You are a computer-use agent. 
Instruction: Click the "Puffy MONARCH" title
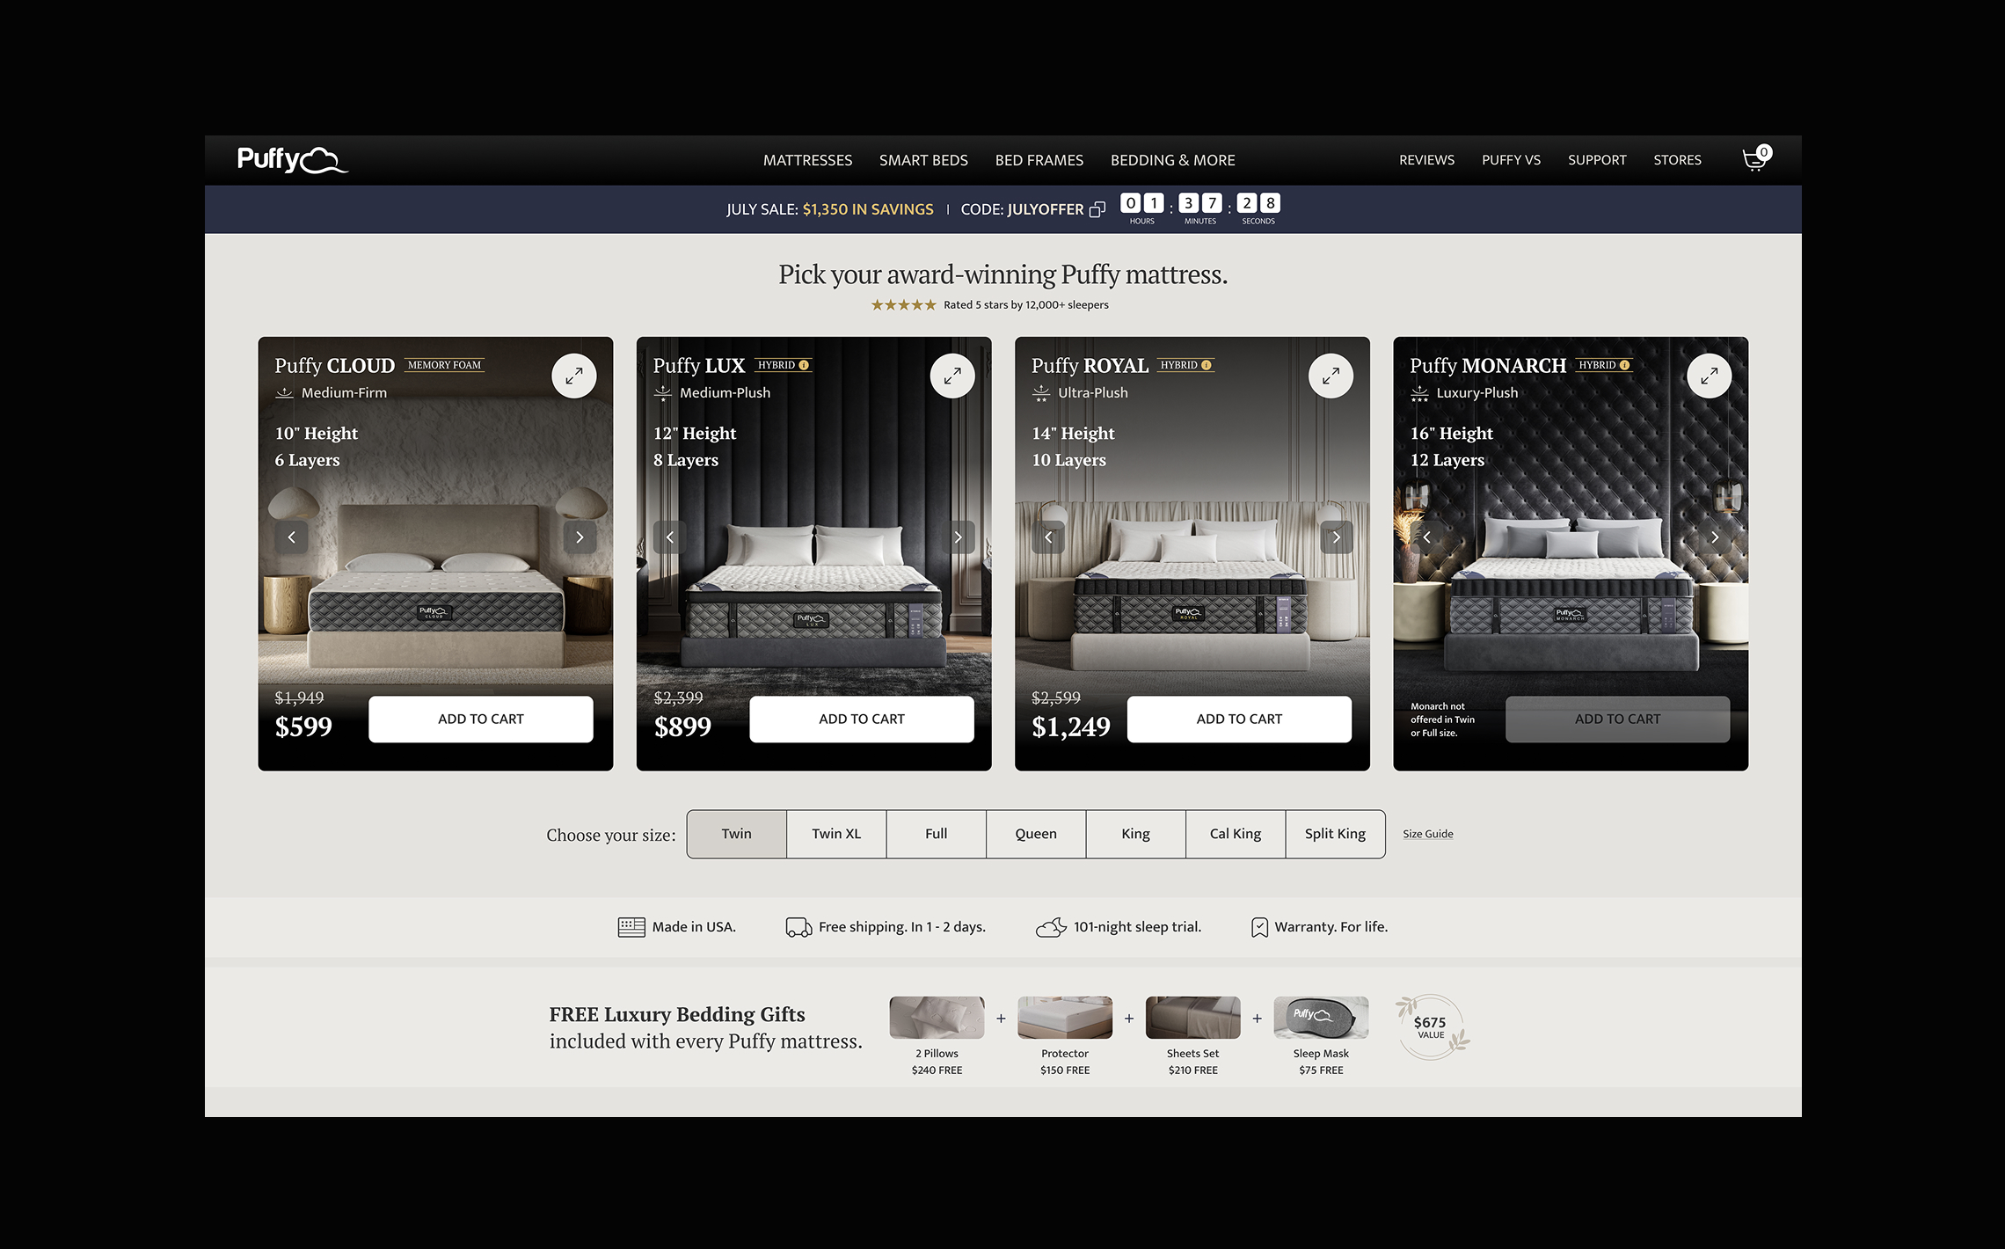[1488, 366]
